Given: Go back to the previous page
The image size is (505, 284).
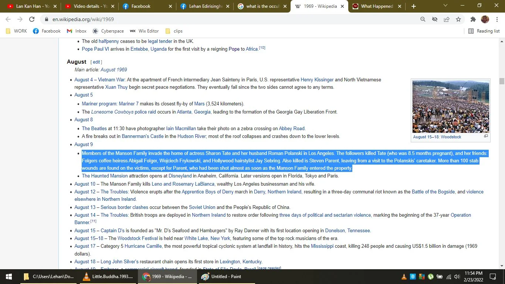Looking at the screenshot, I should [8, 19].
